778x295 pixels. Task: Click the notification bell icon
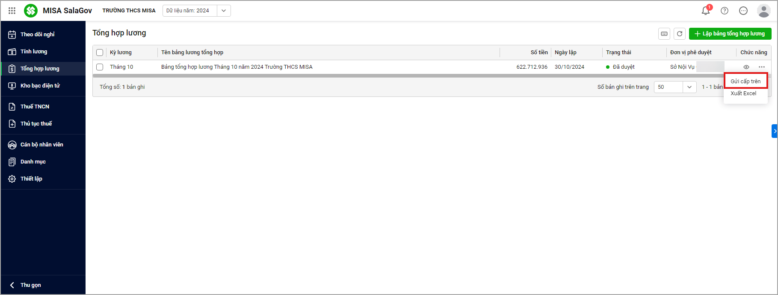(706, 11)
